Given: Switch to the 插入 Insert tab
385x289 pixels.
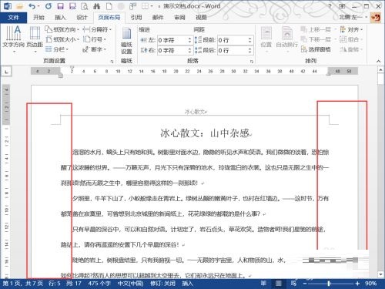Looking at the screenshot, I should point(60,18).
